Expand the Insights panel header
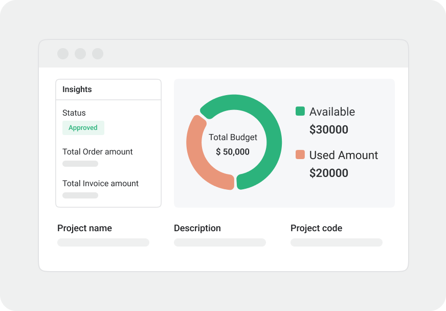Screen dimensions: 446x311 77,89
